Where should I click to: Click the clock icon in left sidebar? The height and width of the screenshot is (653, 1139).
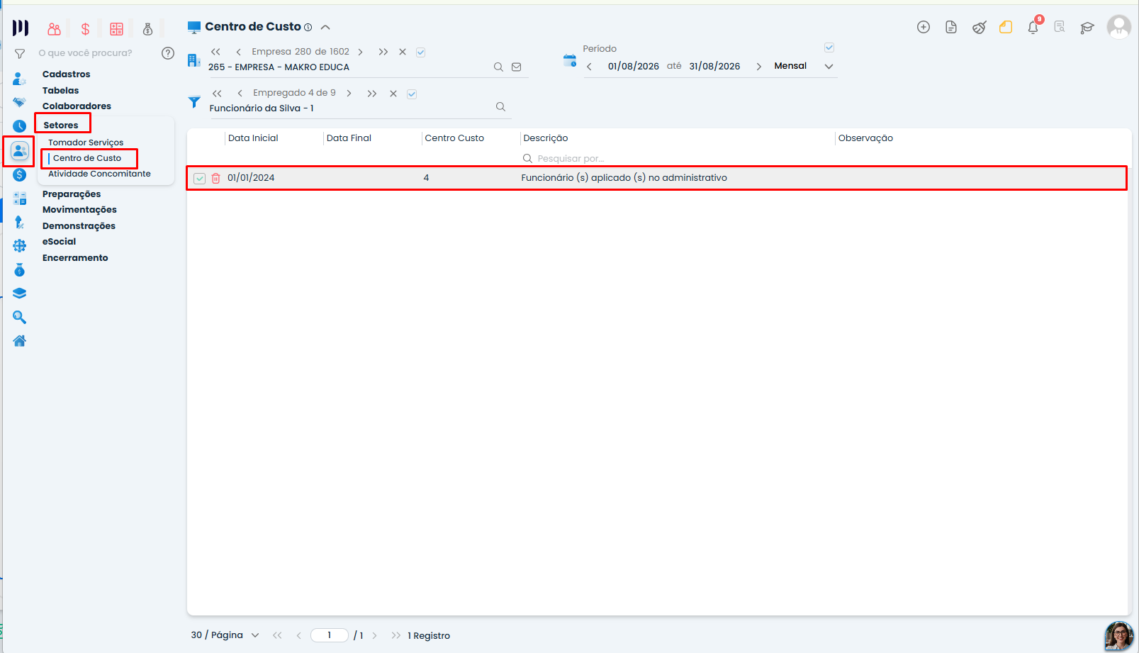pyautogui.click(x=20, y=126)
